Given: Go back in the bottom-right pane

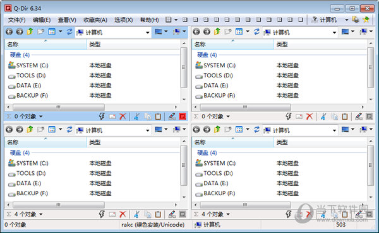Looking at the screenshot, I should (x=196, y=130).
